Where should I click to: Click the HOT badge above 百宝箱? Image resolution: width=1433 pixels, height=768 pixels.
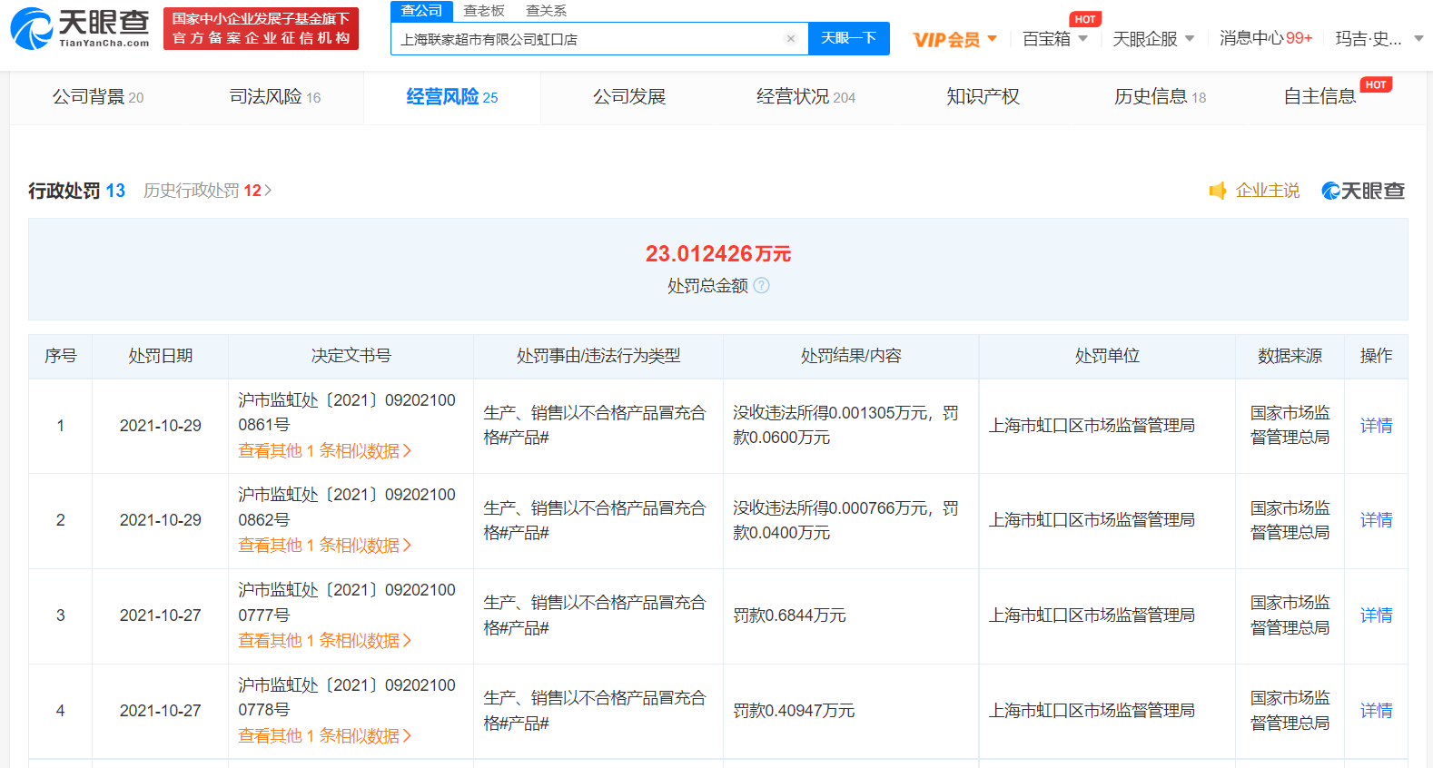click(x=1084, y=19)
